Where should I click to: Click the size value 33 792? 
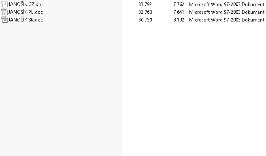145,4
